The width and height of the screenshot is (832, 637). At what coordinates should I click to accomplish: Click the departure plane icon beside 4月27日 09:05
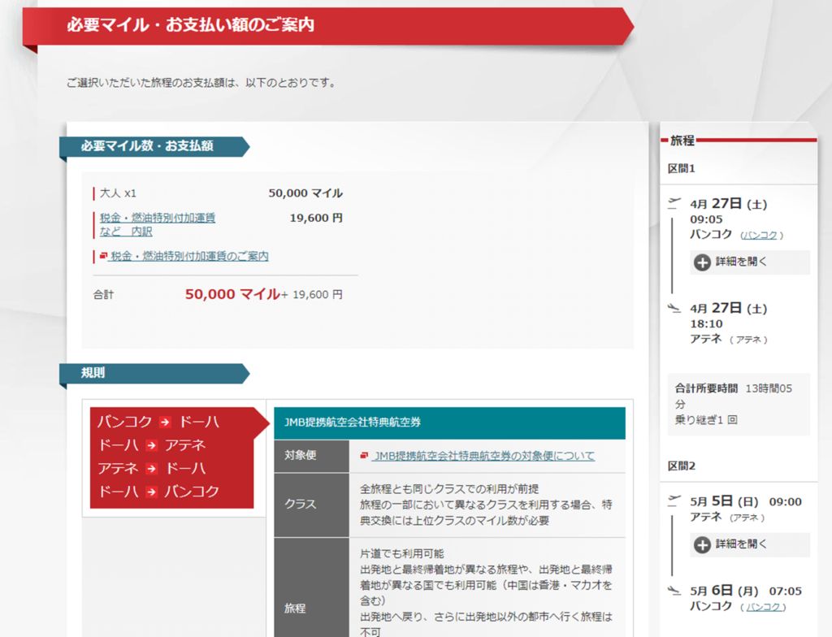673,202
